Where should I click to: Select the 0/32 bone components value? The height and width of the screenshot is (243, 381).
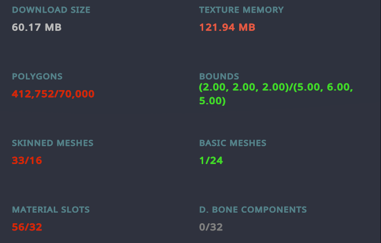(211, 227)
